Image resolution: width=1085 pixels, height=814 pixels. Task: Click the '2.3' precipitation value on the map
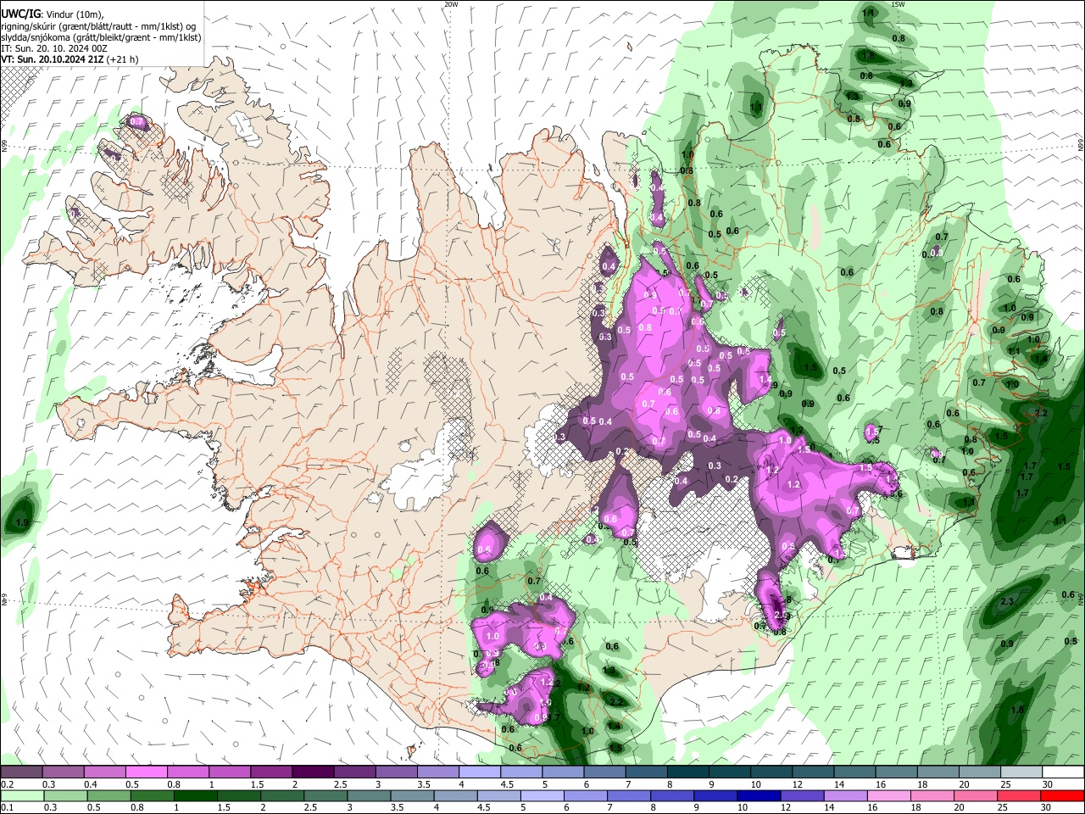pyautogui.click(x=1007, y=601)
